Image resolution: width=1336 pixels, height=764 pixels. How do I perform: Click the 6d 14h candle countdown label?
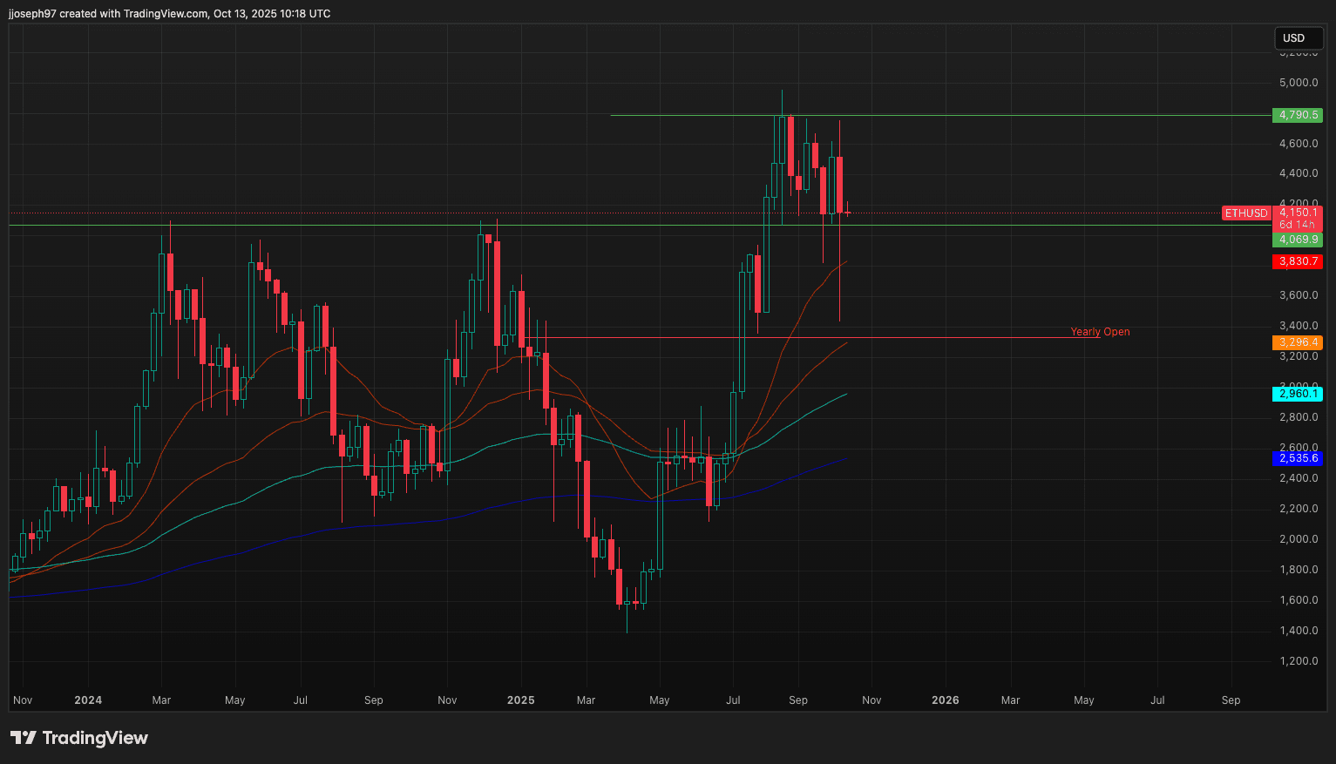click(x=1297, y=225)
